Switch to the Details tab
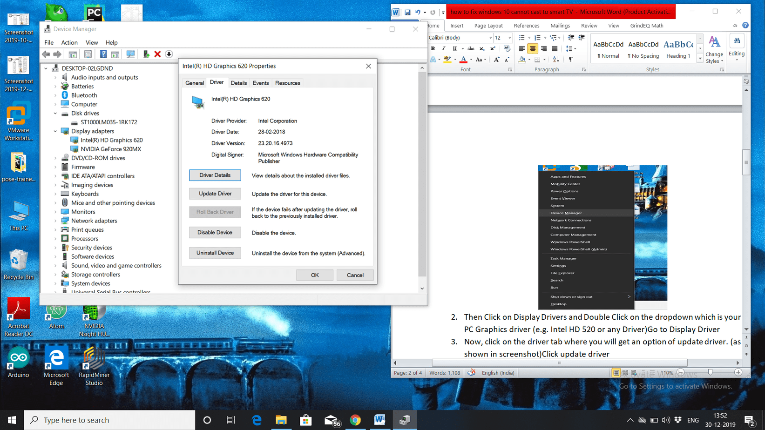Screen dimensions: 765x430 click(239, 83)
